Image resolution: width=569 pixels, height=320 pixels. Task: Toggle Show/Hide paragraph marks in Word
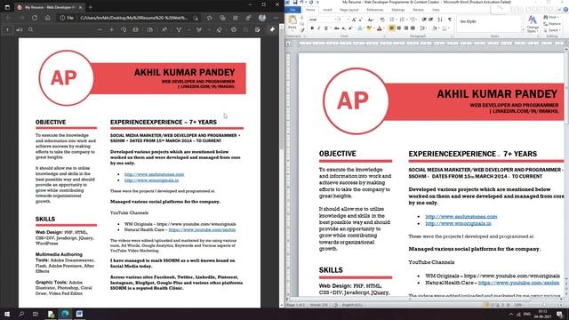[x=450, y=20]
